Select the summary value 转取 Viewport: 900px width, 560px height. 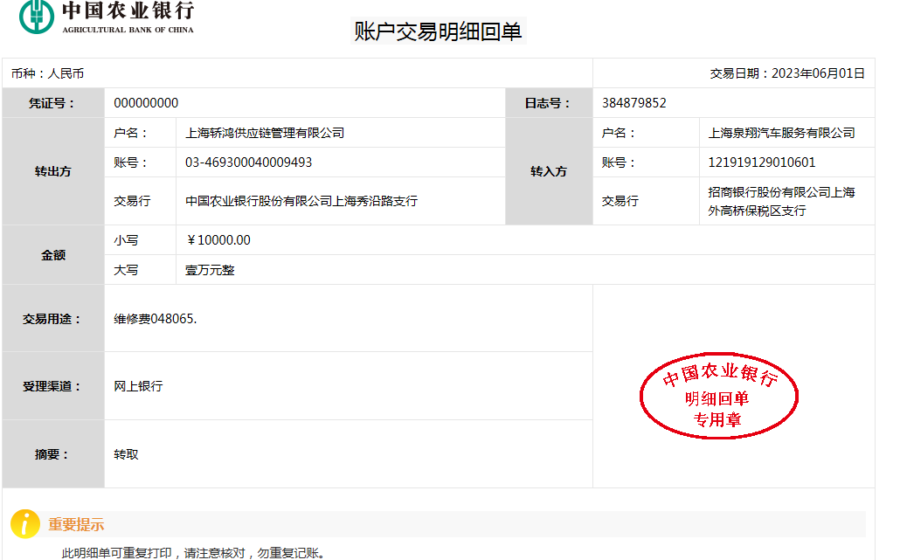[126, 454]
